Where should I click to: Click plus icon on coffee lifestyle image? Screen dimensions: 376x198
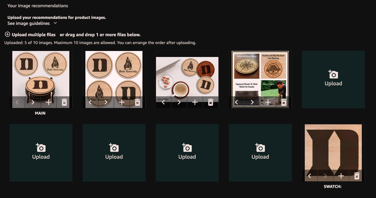pyautogui.click(x=195, y=103)
